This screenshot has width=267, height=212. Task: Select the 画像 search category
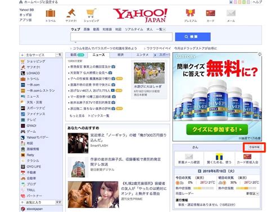[87, 29]
